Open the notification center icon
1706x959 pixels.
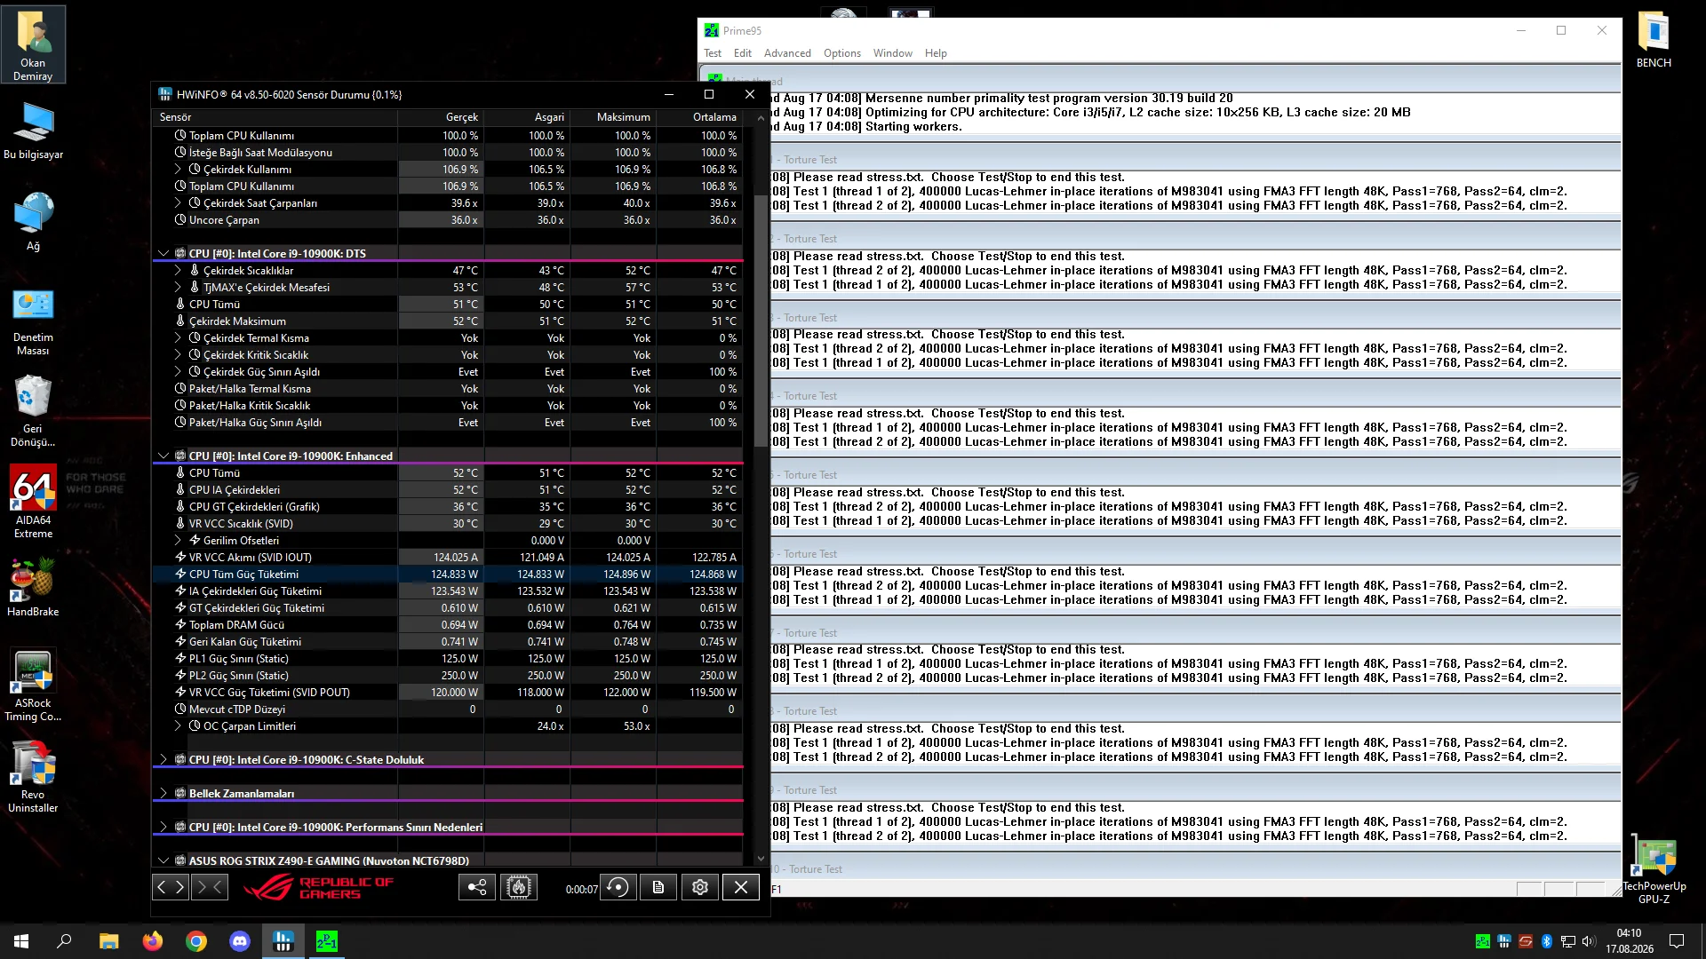(1677, 941)
